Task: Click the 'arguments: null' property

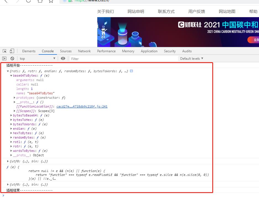Action: (x=30, y=80)
